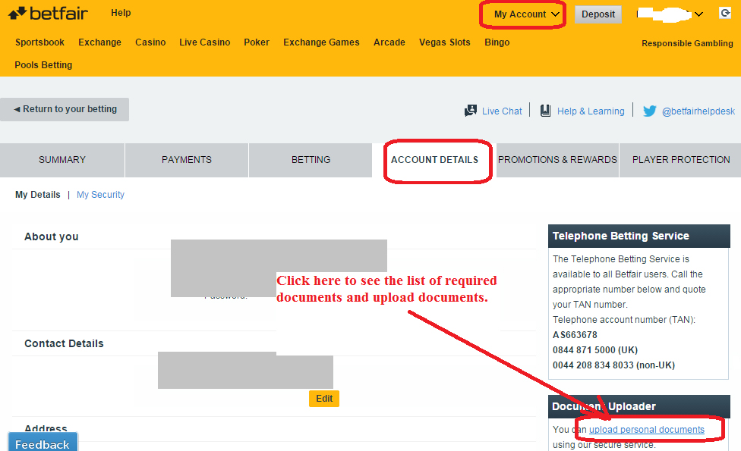Screen dimensions: 741x451
Task: Select the My Details sub-tab
Action: [x=38, y=194]
